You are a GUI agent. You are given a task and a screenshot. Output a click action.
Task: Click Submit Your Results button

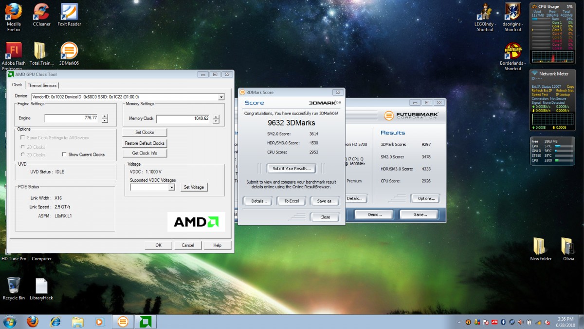coord(292,169)
